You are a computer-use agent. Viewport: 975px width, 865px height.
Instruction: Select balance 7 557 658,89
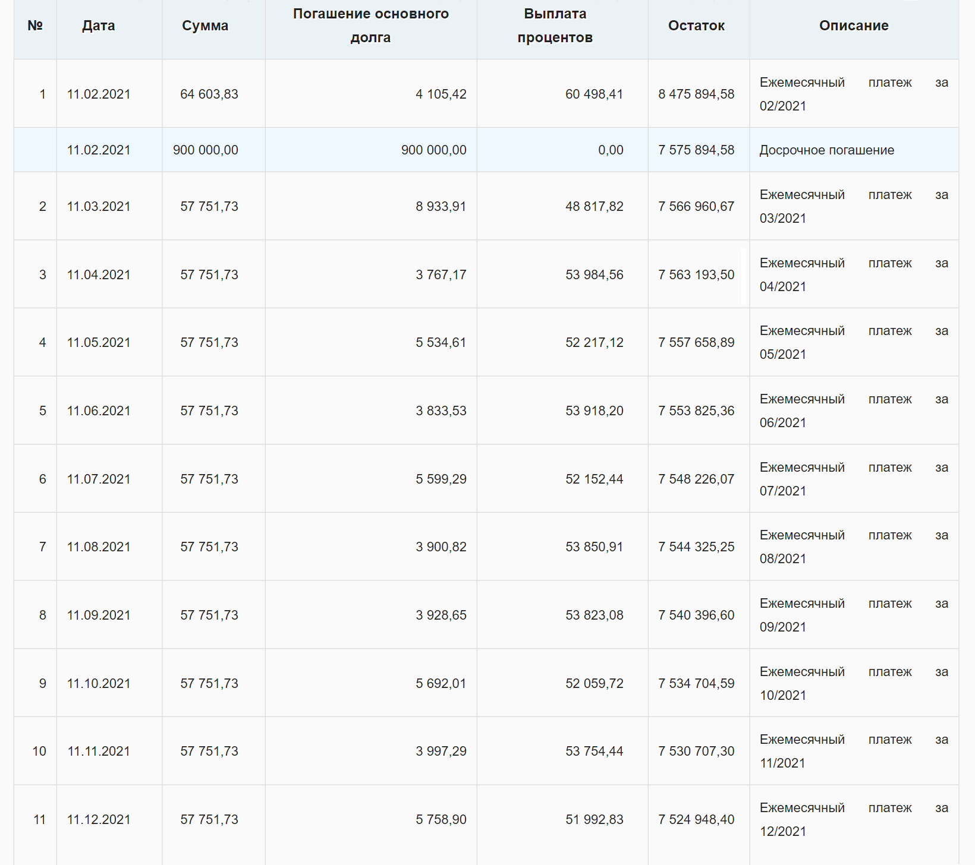[696, 342]
